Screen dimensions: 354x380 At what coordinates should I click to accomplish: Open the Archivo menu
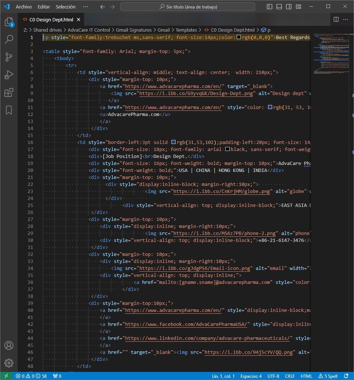click(x=24, y=7)
